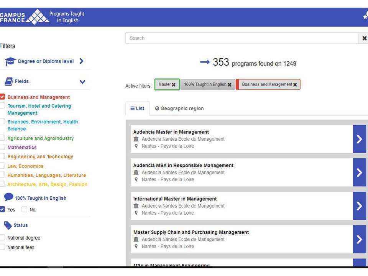Image resolution: width=368 pixels, height=276 pixels.
Task: Click Nantes - Pays de la Loire under Audencia MBA
Action: 168,179
